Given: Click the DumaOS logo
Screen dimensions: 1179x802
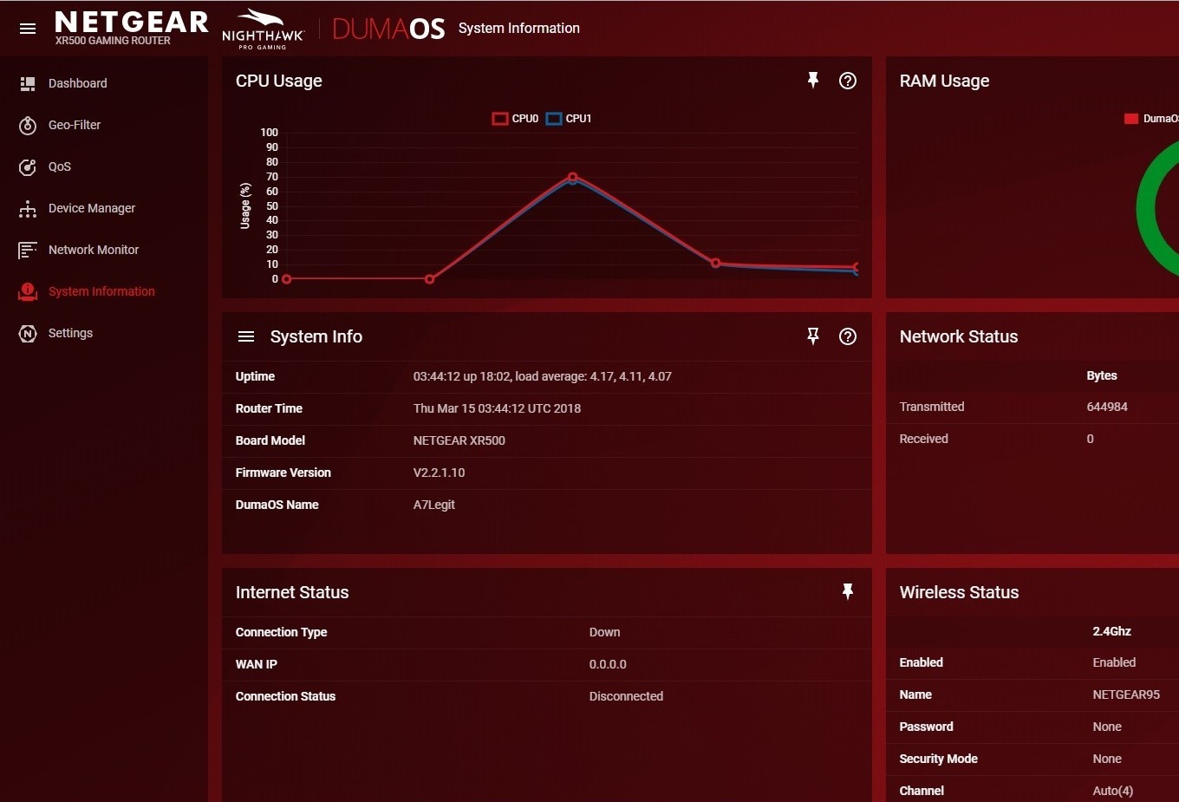Looking at the screenshot, I should [388, 29].
